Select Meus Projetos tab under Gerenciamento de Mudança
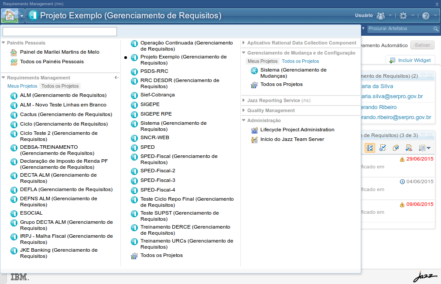441x284 pixels. click(x=263, y=62)
